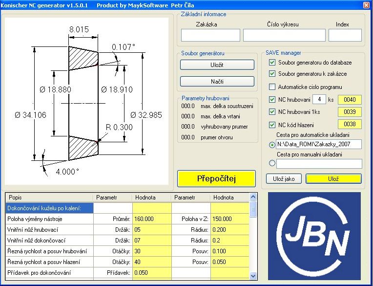Image resolution: width=373 pixels, height=286 pixels.
Task: Click the prumer otvoru value 000.0
Action: click(x=188, y=137)
